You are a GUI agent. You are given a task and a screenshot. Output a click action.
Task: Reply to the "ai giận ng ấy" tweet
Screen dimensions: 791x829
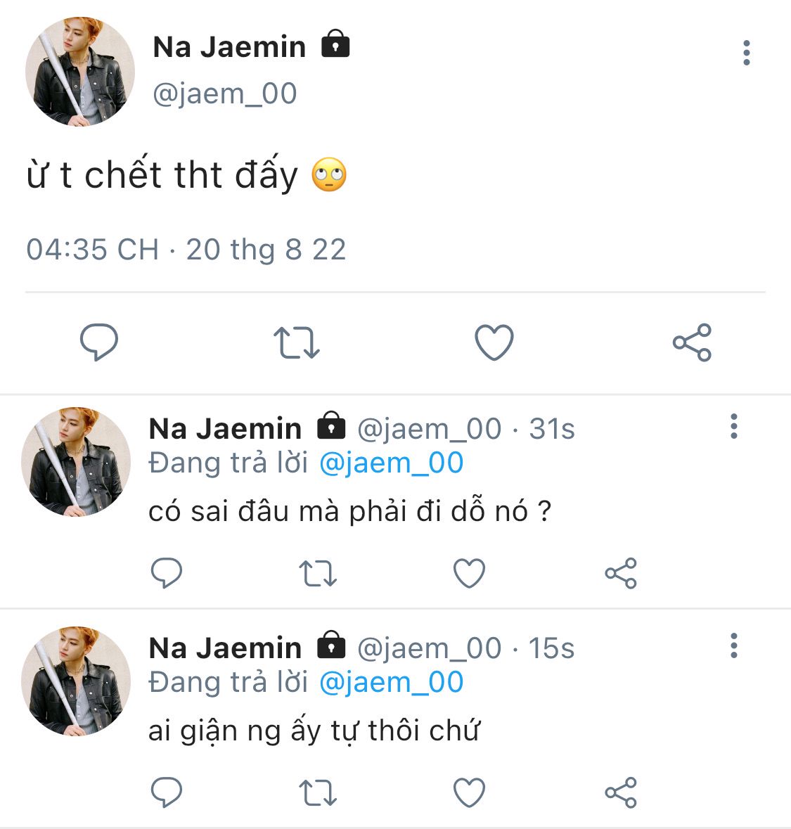(x=167, y=792)
